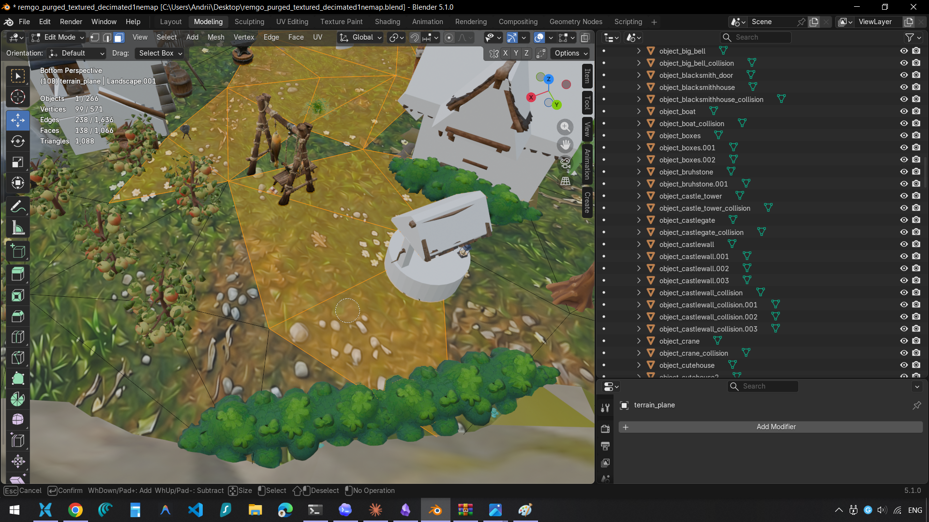Switch perspective/orthographic grid gizmo
The height and width of the screenshot is (522, 929).
(565, 181)
